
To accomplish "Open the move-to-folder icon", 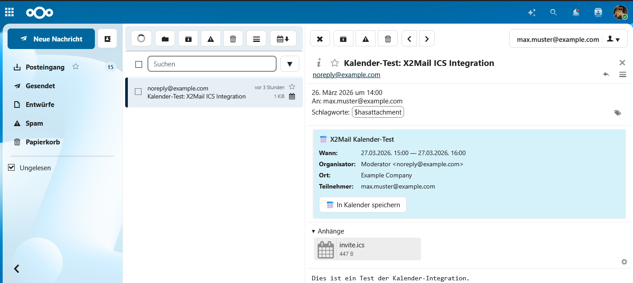I will [165, 38].
